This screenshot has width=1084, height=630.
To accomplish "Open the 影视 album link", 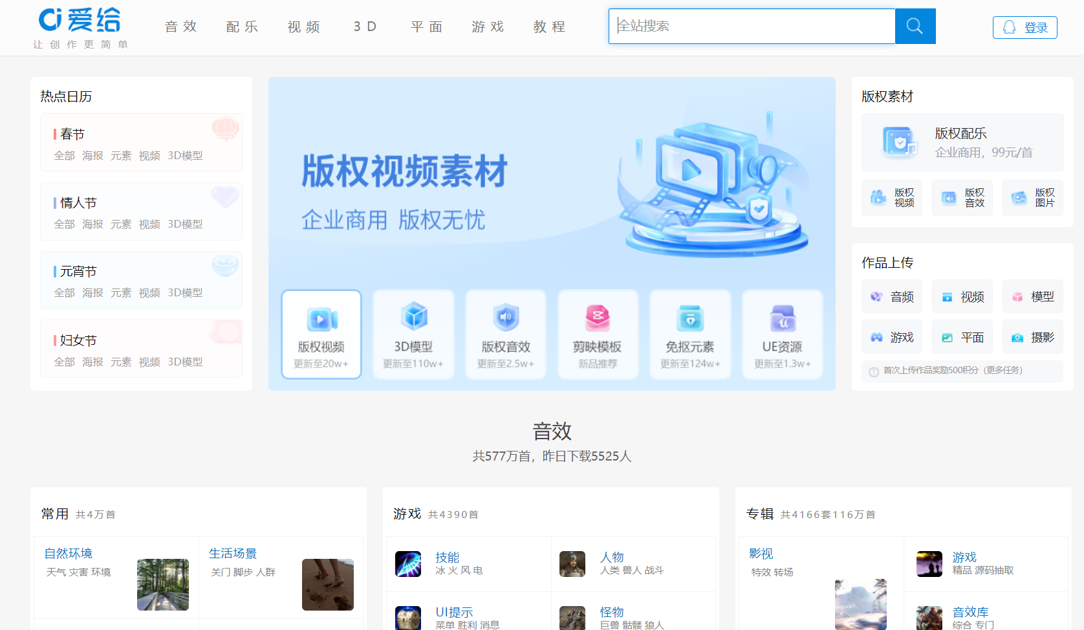I will tap(761, 553).
